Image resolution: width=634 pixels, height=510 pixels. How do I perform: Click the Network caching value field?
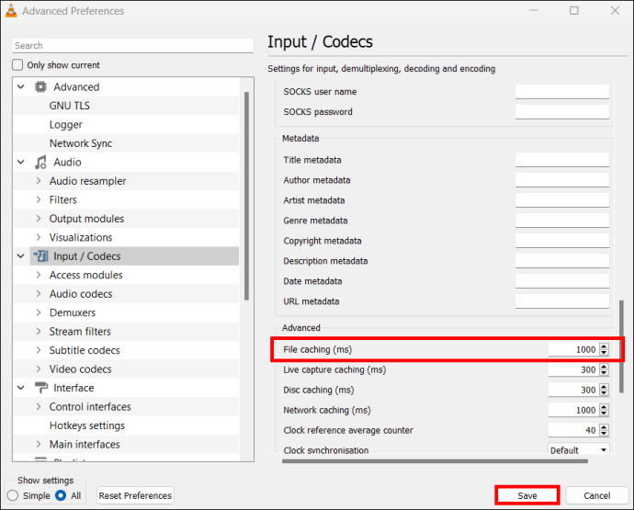pos(573,410)
